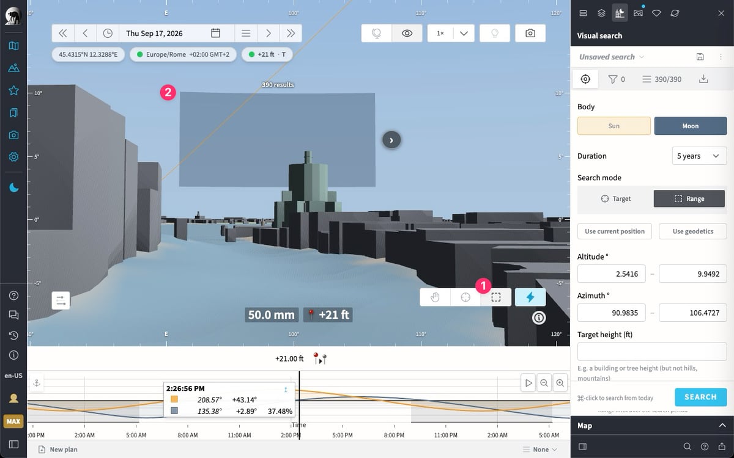This screenshot has width=734, height=458.
Task: Select the target crosshair tool
Action: point(465,297)
